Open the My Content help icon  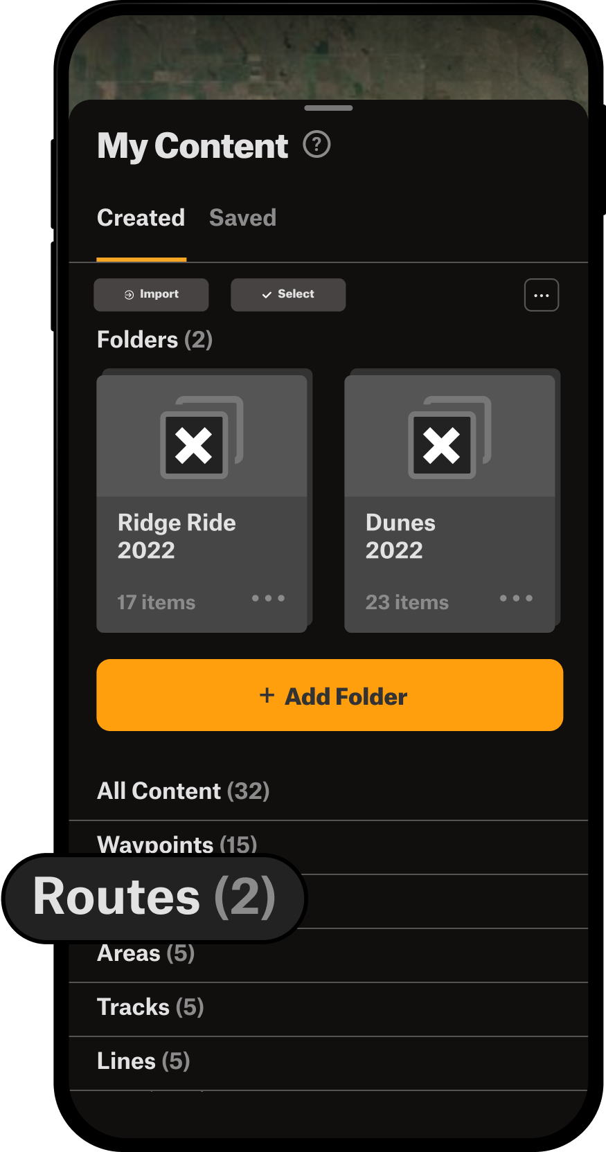click(x=317, y=145)
